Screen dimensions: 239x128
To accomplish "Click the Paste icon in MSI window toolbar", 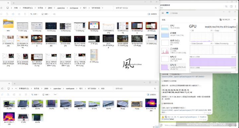I will 8,95.
